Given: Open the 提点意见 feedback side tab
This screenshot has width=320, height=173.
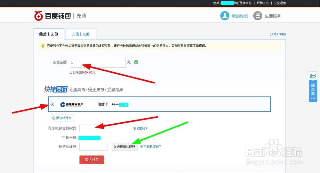Looking at the screenshot, I should pyautogui.click(x=313, y=87).
